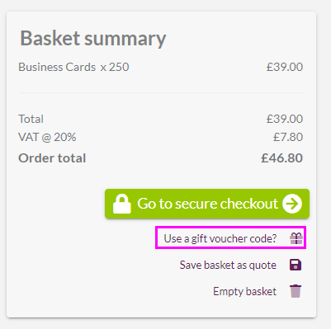Screen dimensions: 331x329
Task: Click the circled arrow icon on checkout button
Action: (292, 204)
